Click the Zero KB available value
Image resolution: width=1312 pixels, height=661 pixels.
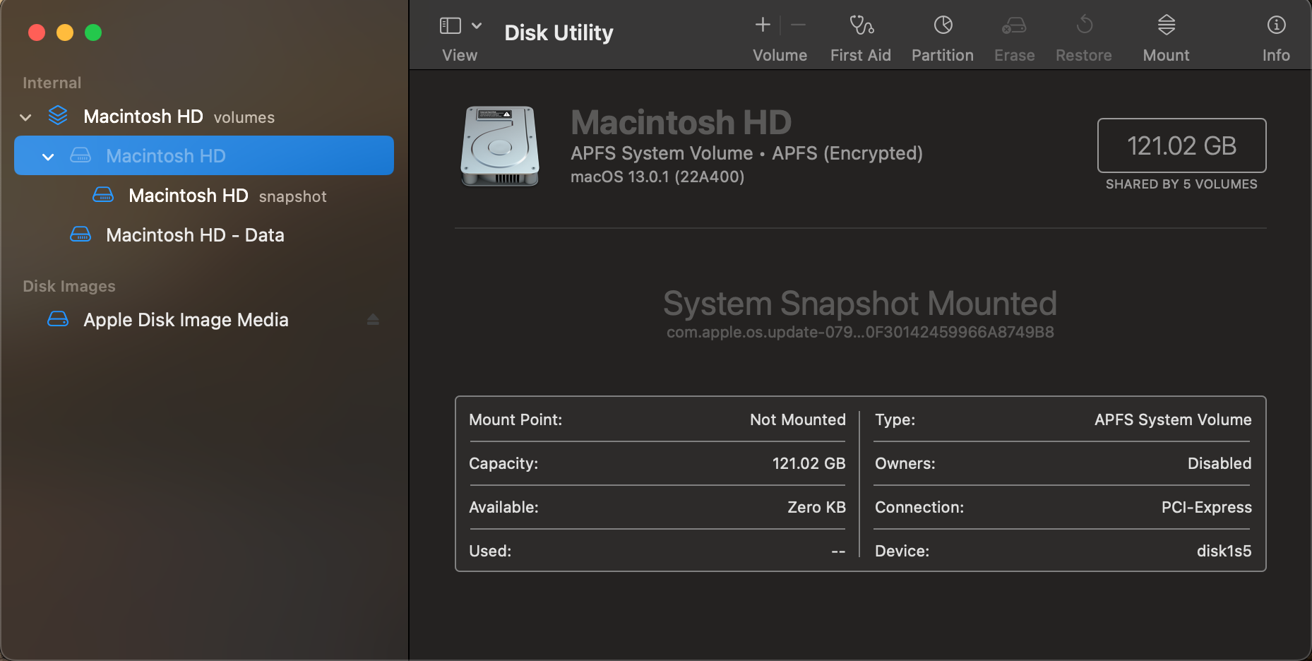point(816,507)
